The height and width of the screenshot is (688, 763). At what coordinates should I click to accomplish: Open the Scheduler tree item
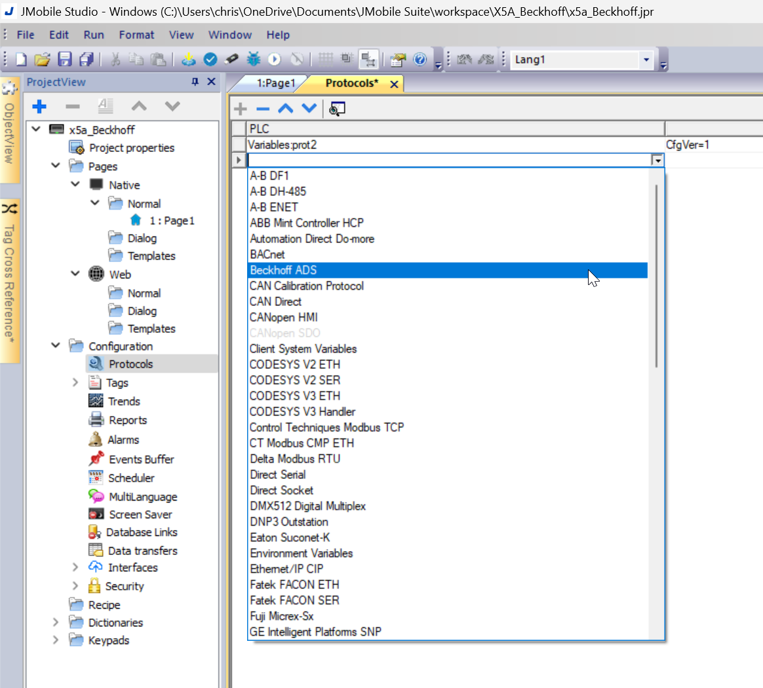pyautogui.click(x=131, y=478)
